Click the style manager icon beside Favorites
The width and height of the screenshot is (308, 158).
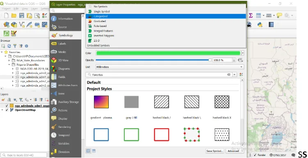coord(241,75)
